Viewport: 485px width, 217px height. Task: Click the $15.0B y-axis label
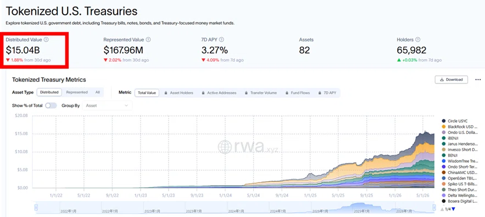(21, 133)
